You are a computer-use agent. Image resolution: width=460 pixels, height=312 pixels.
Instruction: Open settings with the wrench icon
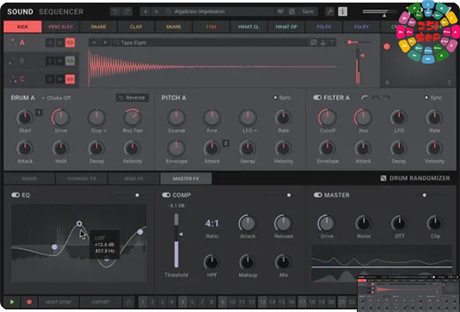point(330,11)
